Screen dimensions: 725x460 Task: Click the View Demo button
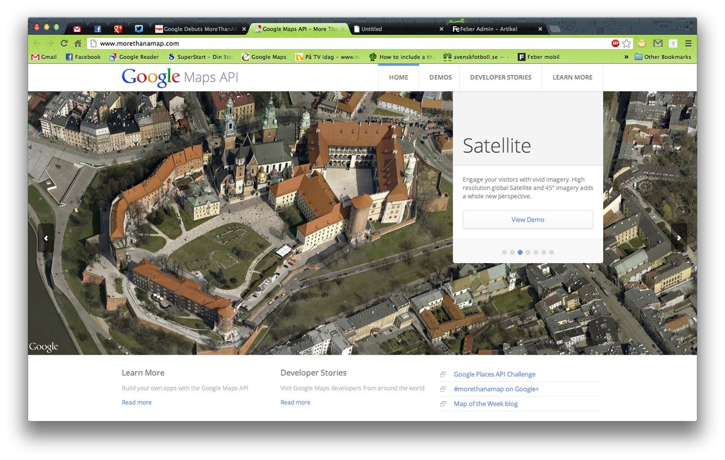pyautogui.click(x=528, y=220)
